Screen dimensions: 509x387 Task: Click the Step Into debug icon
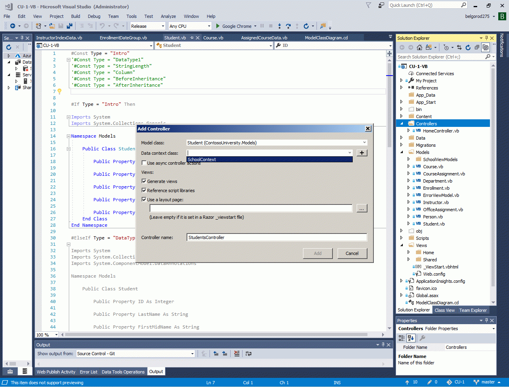pyautogui.click(x=279, y=26)
